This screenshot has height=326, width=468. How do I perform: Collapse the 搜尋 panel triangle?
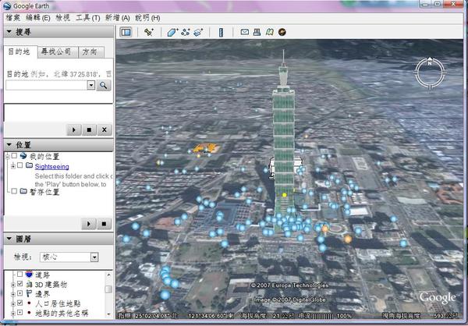tap(9, 32)
